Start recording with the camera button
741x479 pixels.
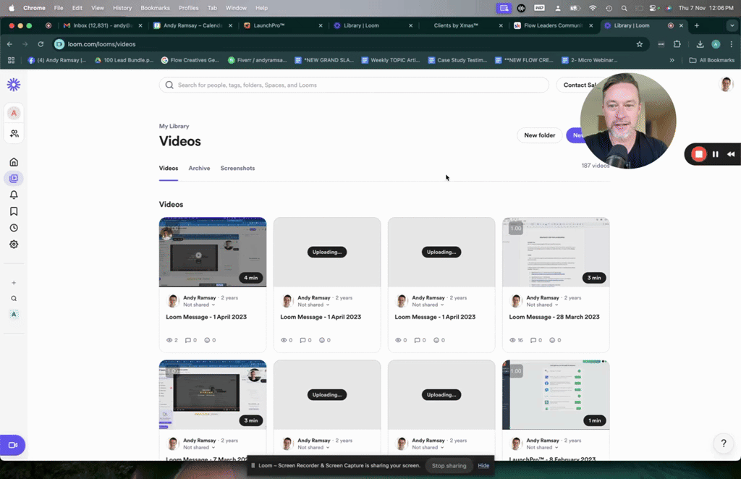click(13, 445)
